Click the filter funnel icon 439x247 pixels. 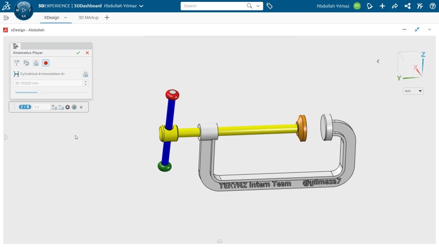(17, 63)
